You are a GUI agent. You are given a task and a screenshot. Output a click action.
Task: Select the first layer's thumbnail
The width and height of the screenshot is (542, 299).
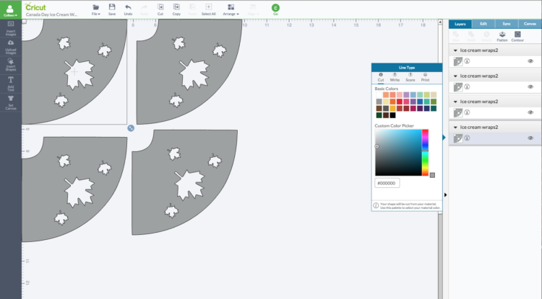pos(457,61)
